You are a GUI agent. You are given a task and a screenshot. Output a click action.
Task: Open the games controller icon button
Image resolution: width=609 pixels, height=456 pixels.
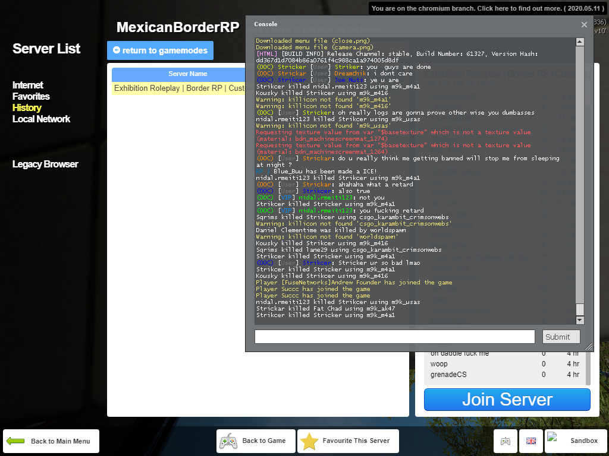coord(506,441)
